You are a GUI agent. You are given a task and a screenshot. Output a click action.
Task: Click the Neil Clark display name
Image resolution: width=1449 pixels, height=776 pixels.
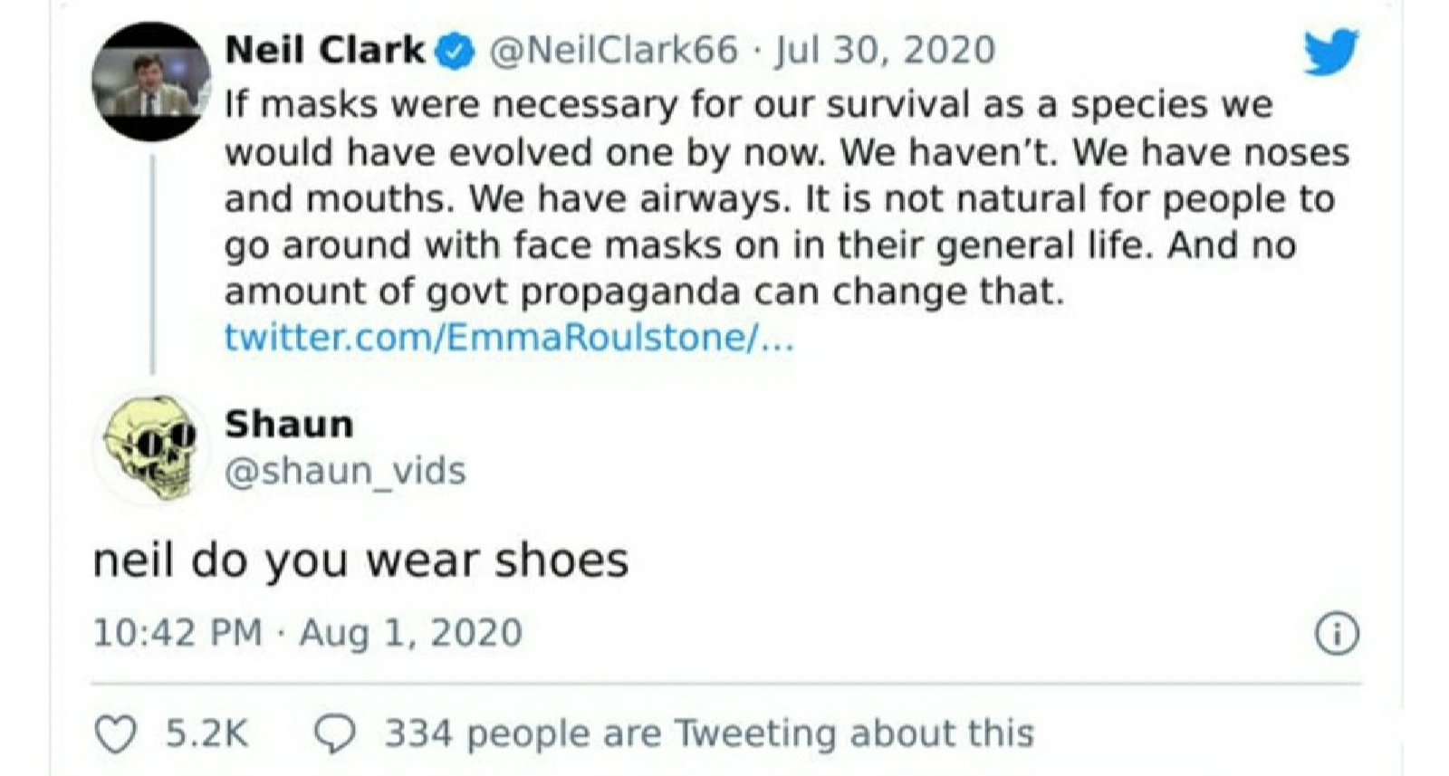pos(325,50)
